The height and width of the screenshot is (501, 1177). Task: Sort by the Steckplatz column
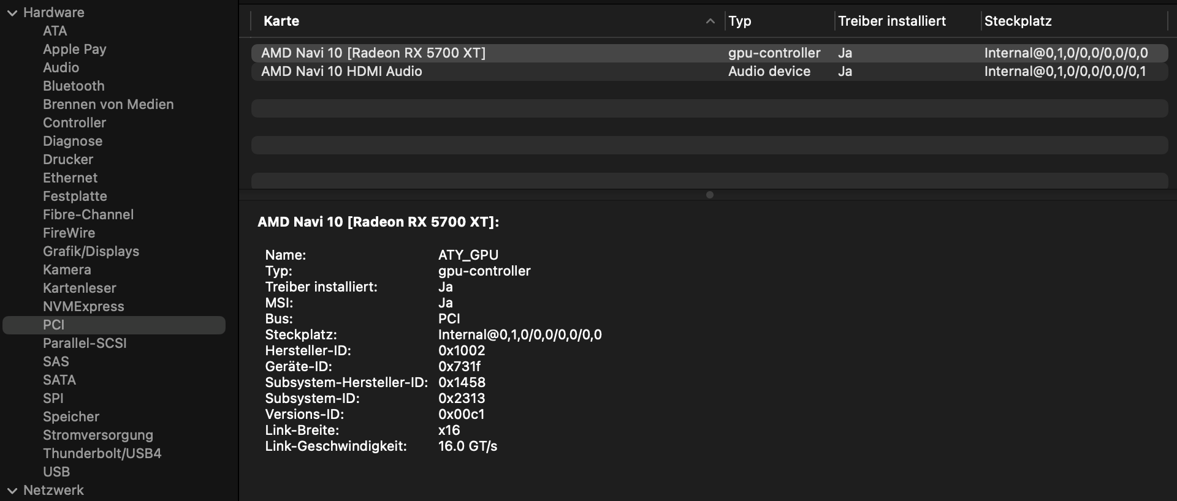click(1018, 21)
